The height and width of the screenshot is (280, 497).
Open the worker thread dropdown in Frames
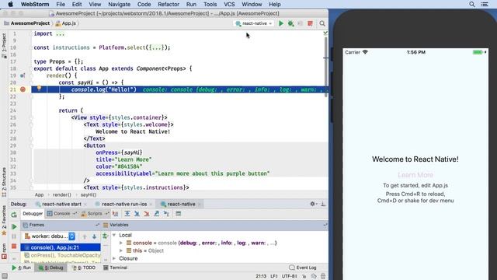point(50,236)
